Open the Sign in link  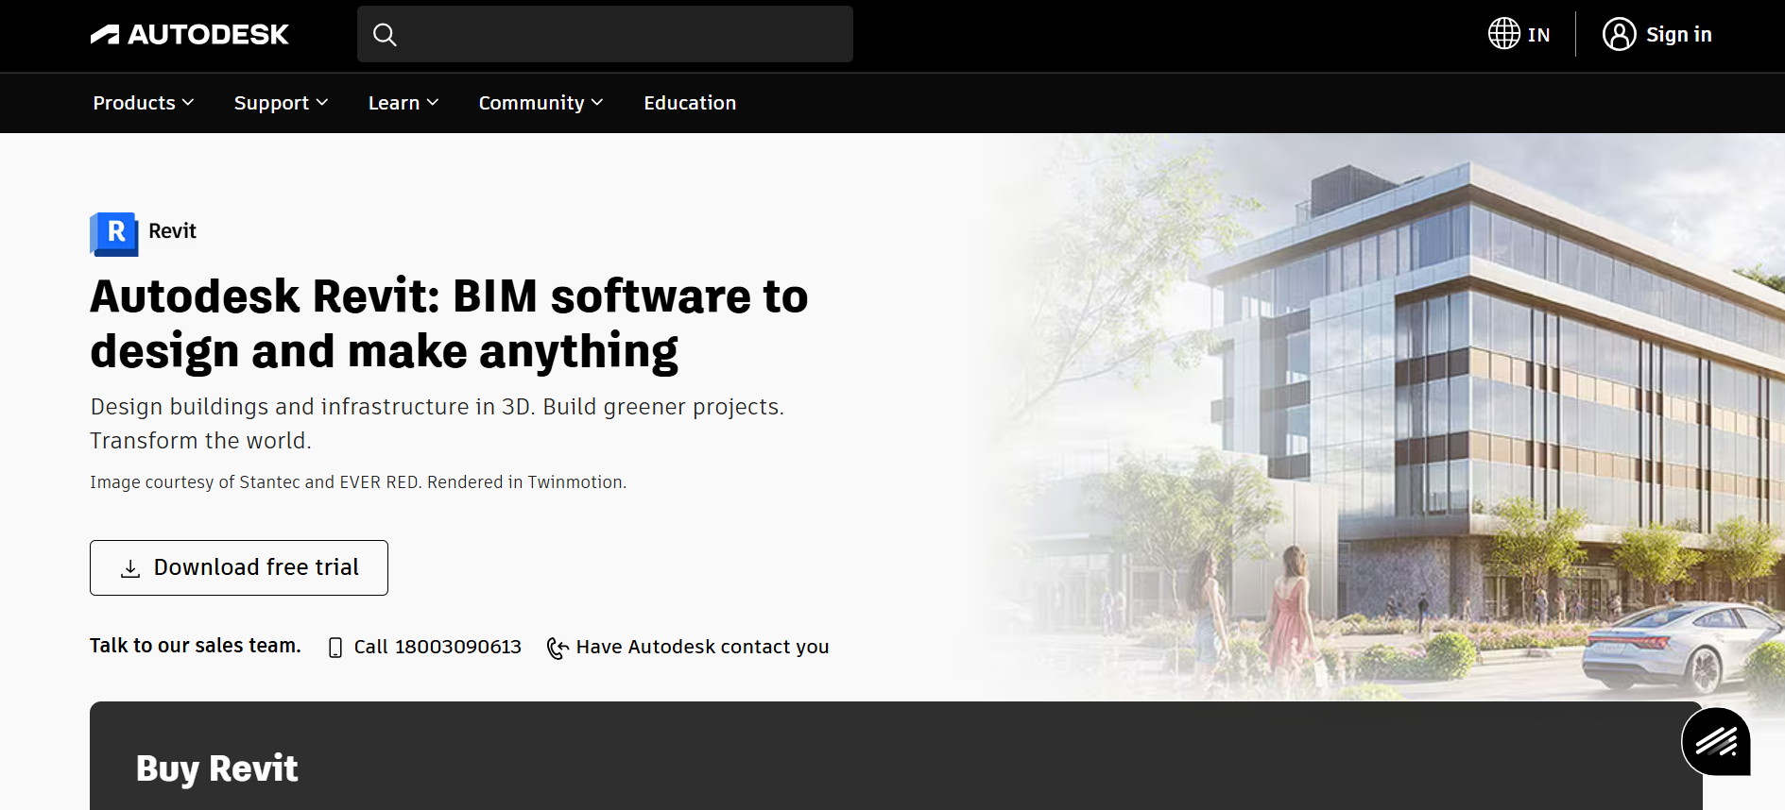click(1678, 34)
